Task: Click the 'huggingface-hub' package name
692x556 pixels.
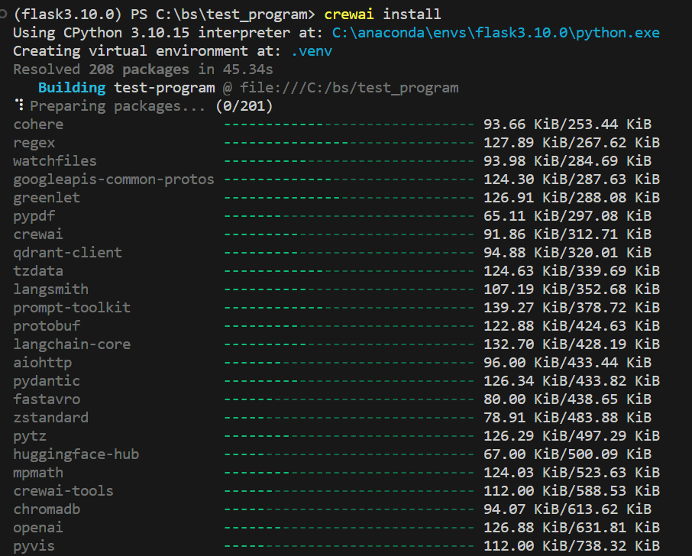Action: (76, 454)
